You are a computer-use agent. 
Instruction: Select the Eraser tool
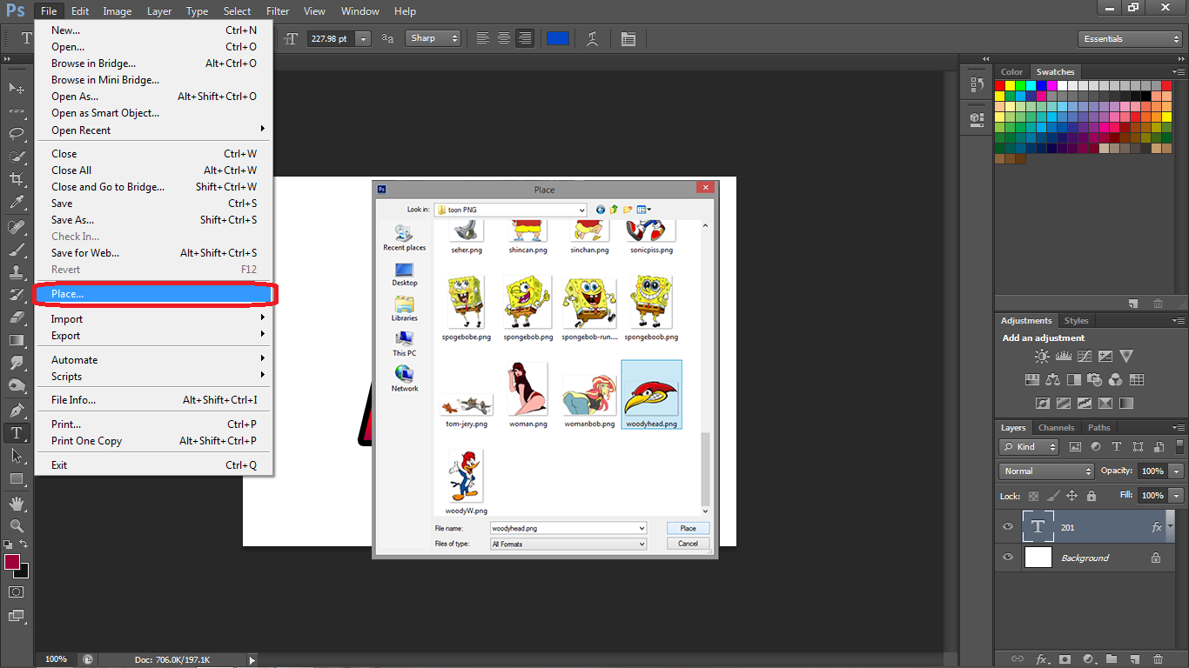17,317
